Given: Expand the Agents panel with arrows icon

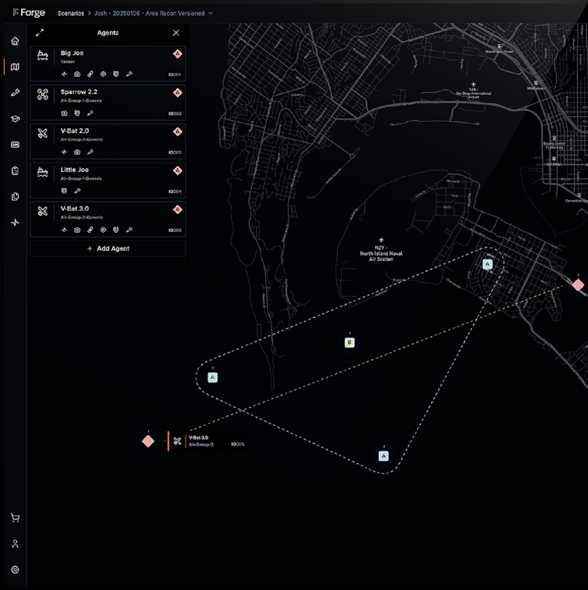Looking at the screenshot, I should point(40,33).
